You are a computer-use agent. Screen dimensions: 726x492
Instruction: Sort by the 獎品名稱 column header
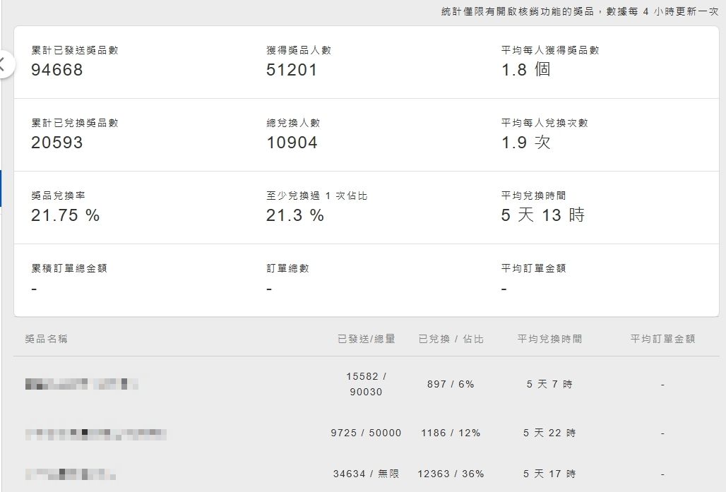(47, 339)
